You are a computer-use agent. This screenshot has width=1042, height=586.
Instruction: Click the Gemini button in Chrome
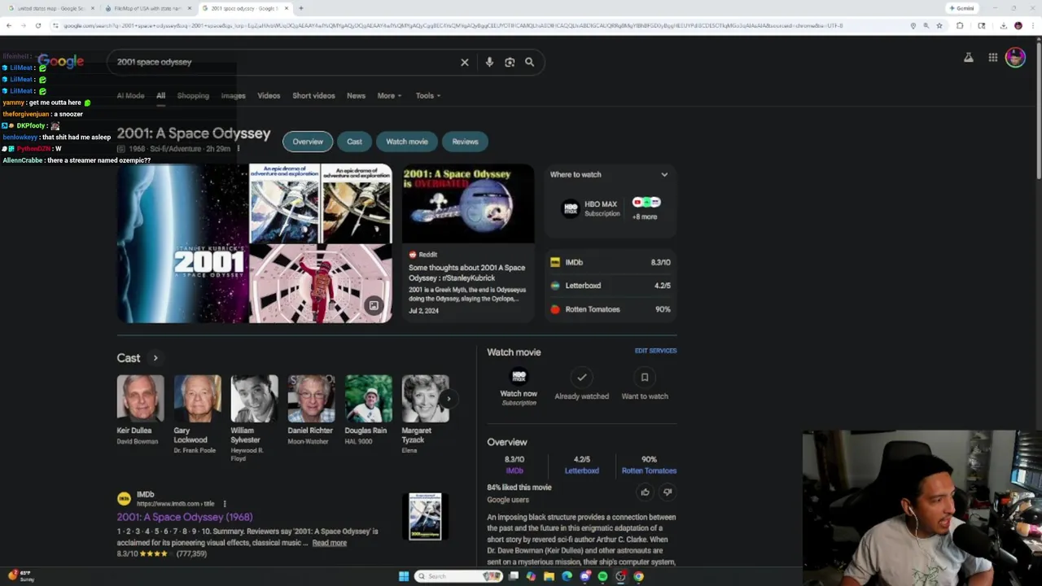click(x=961, y=8)
